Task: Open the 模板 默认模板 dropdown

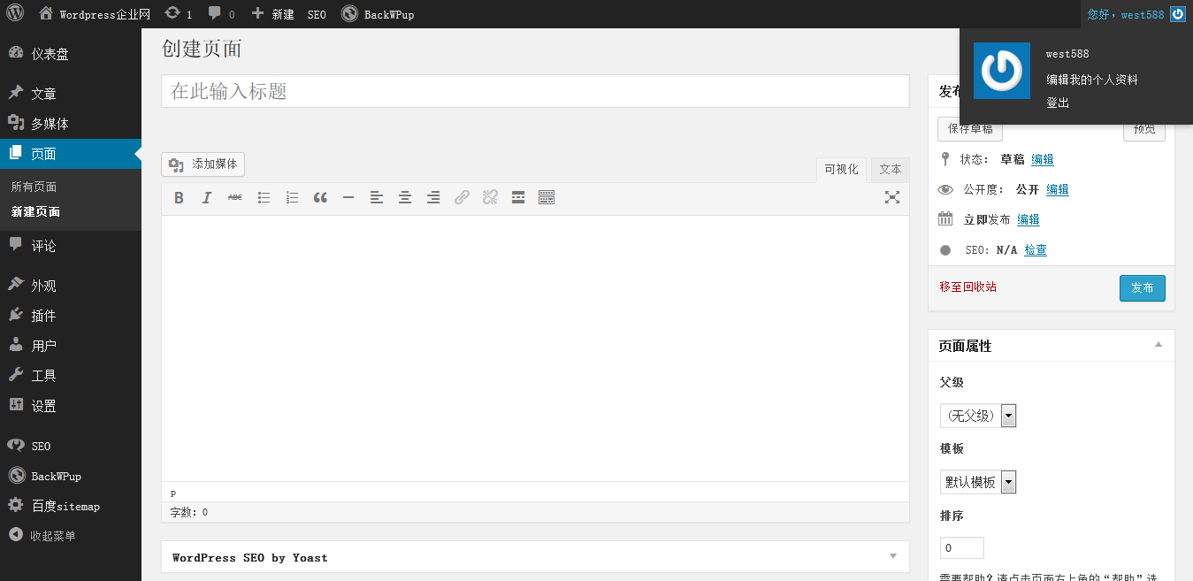Action: pos(978,482)
